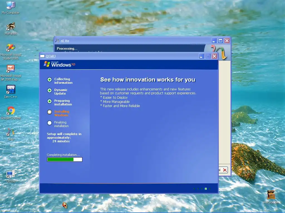285x213 pixels.
Task: Click the Installing Windows step indicator
Action: tap(50, 112)
